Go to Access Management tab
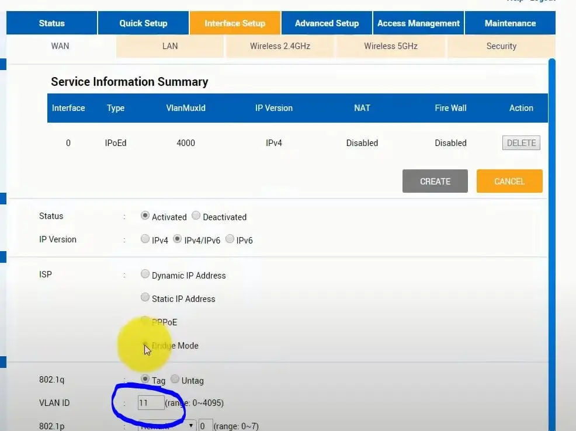Screen dimensions: 576x431 tap(418, 23)
